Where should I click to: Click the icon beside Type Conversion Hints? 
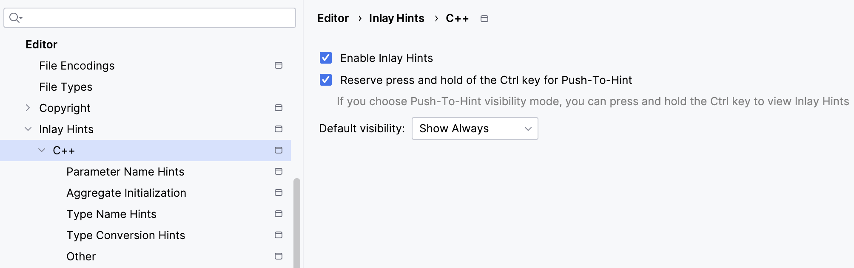[279, 235]
